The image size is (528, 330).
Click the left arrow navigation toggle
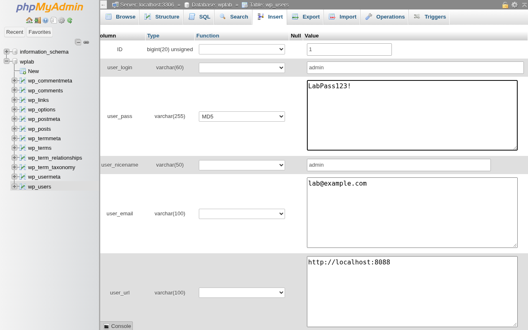(104, 5)
